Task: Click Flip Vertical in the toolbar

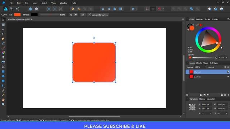Action: point(109,9)
